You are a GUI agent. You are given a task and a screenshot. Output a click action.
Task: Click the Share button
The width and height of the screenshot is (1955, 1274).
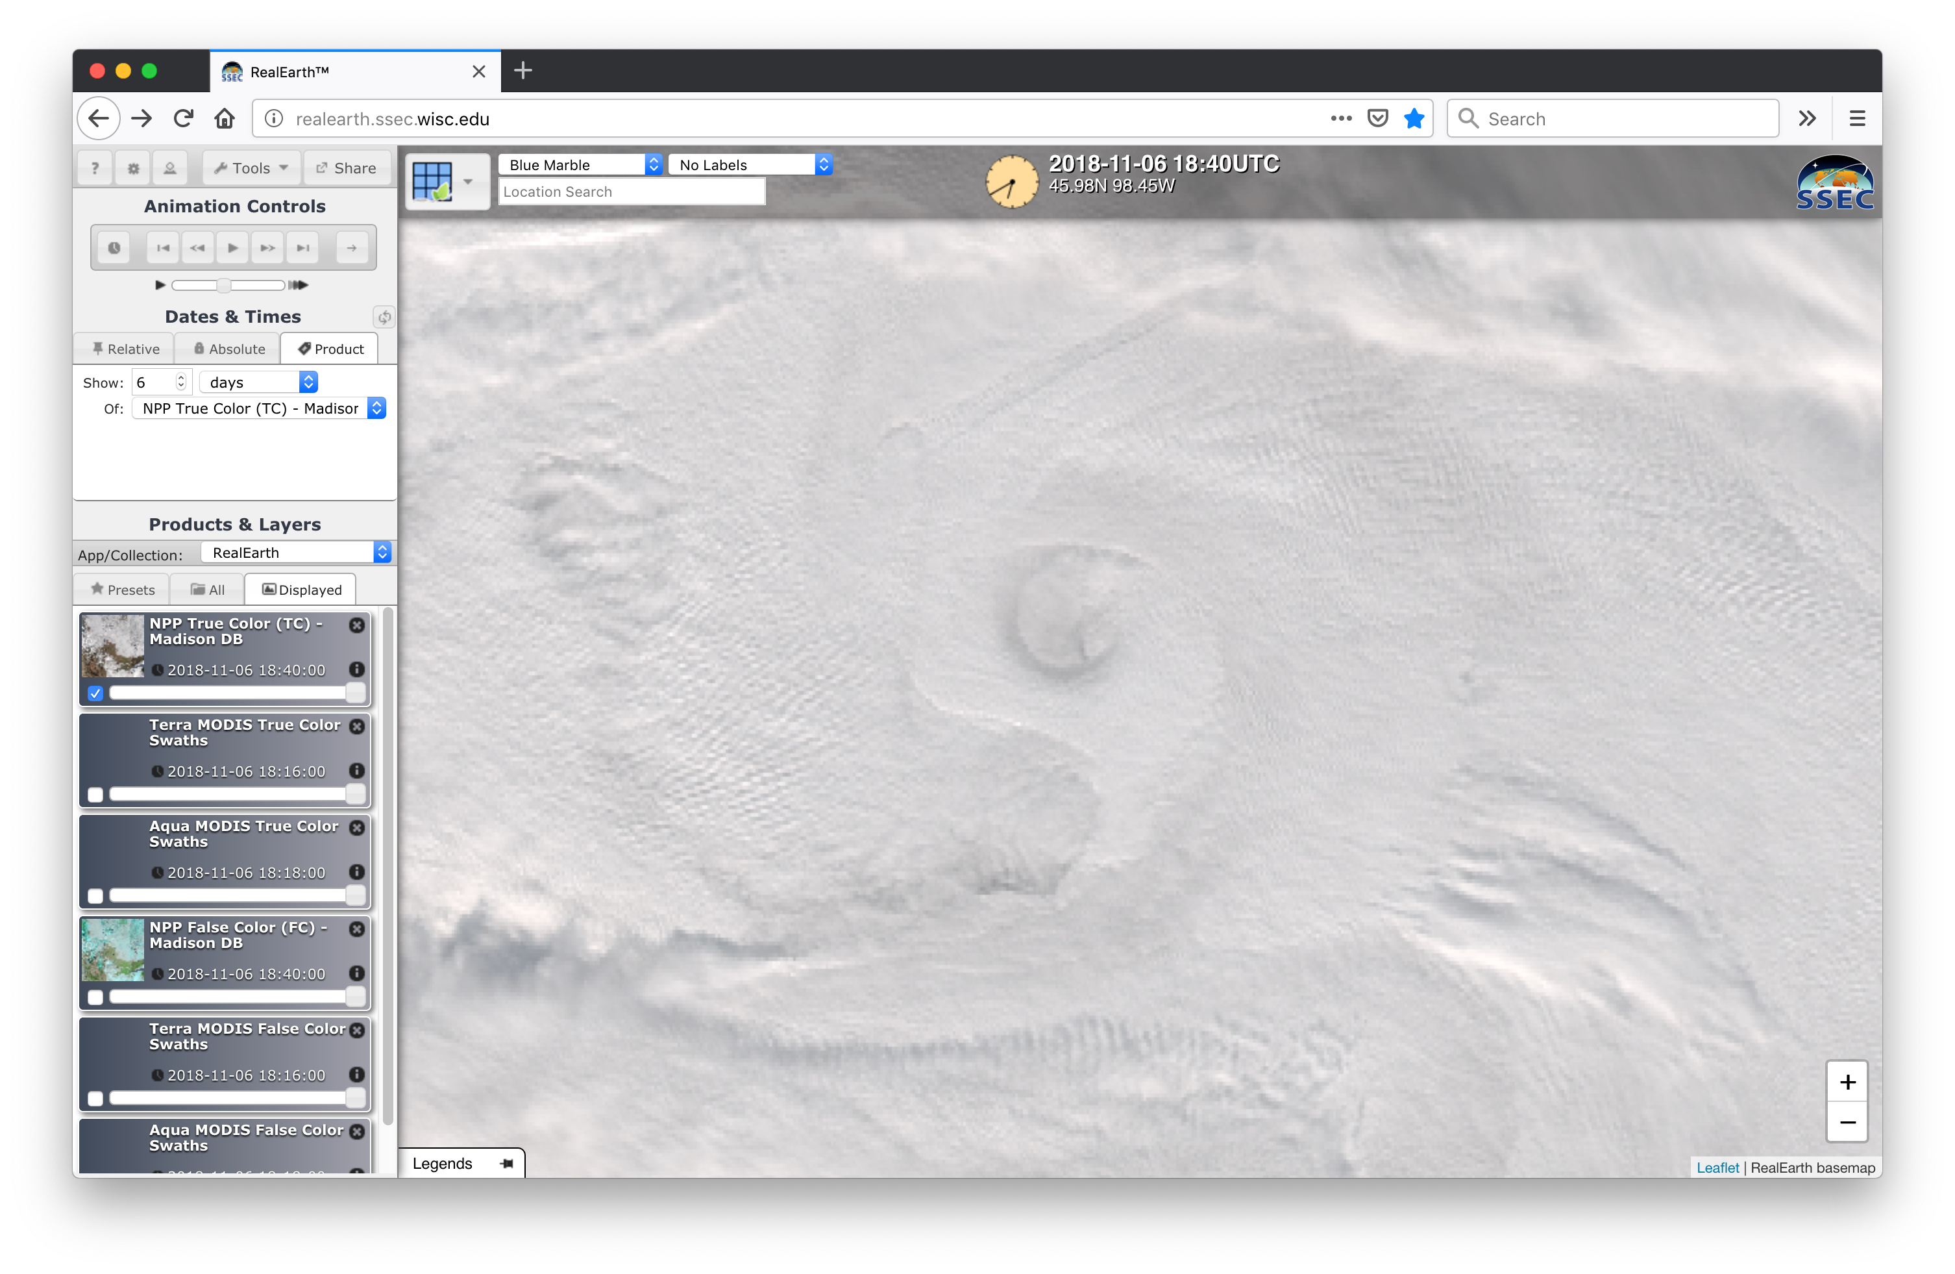(347, 168)
